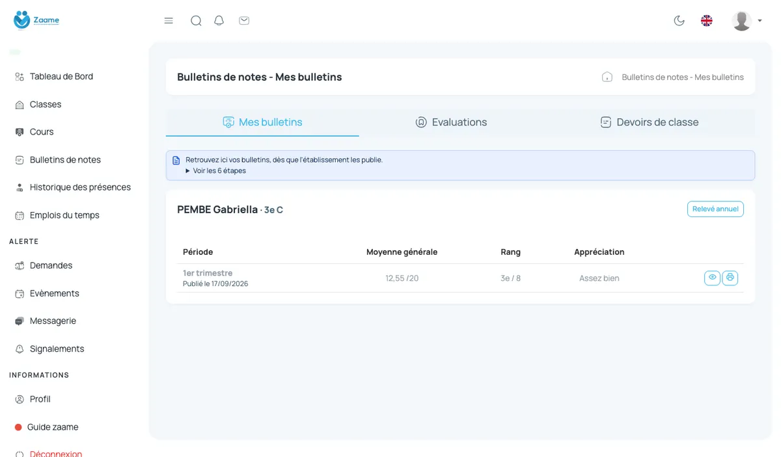781x457 pixels.
Task: Click breadcrumb 'Bulletins de notes - Mes bulletins'
Action: tap(683, 77)
